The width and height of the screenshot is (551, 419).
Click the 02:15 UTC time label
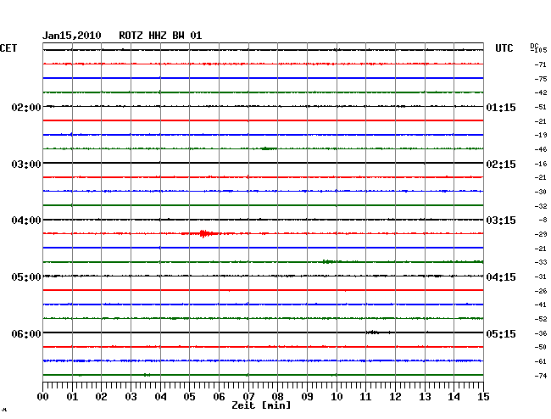(x=501, y=165)
